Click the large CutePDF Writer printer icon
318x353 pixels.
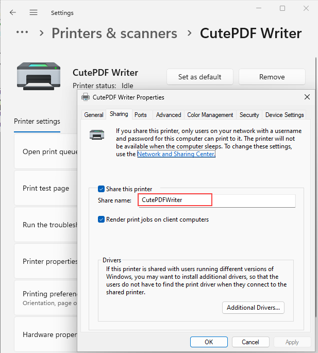(x=39, y=76)
